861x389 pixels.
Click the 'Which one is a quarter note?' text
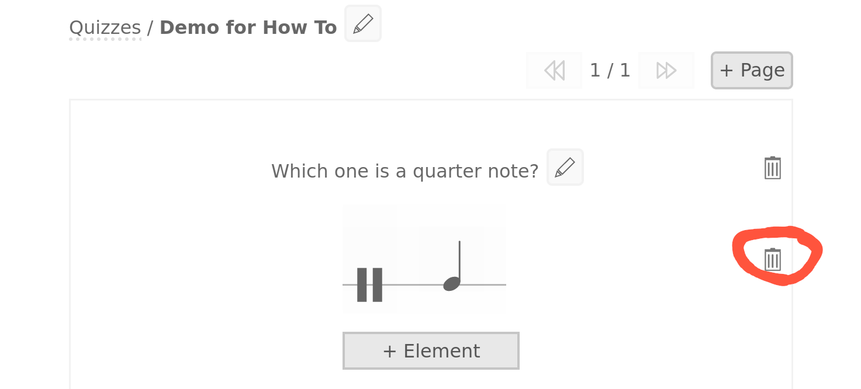point(404,171)
